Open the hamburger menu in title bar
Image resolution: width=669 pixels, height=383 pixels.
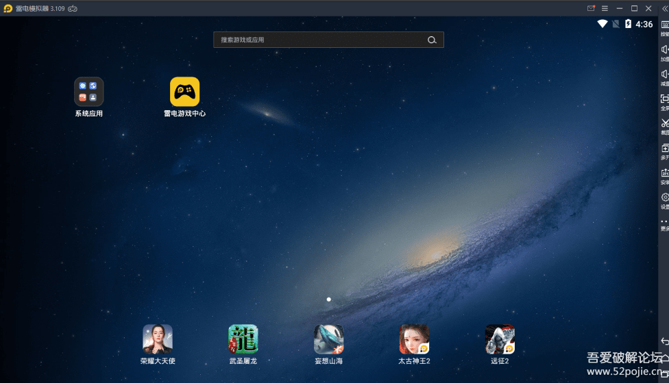click(605, 8)
